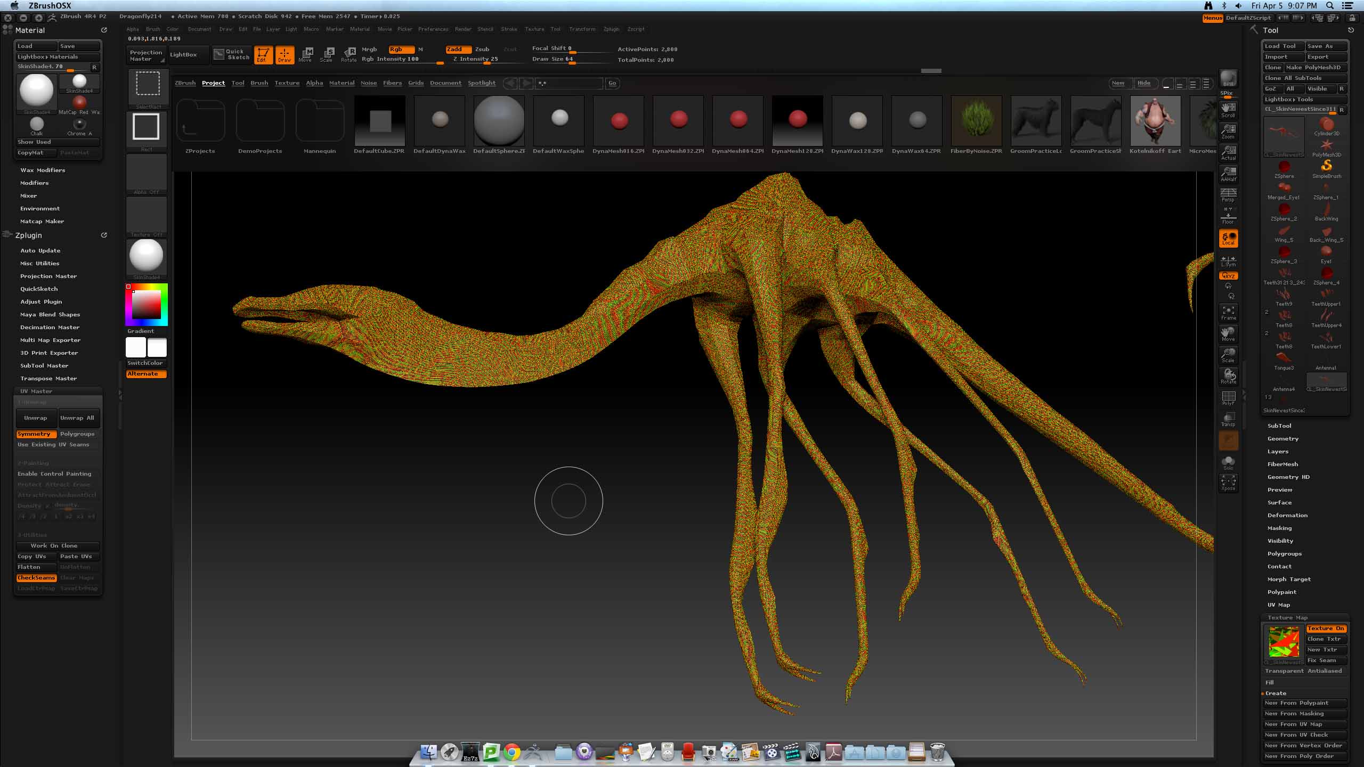Image resolution: width=1364 pixels, height=767 pixels.
Task: Expand the Geometry subpalette
Action: pyautogui.click(x=1282, y=439)
